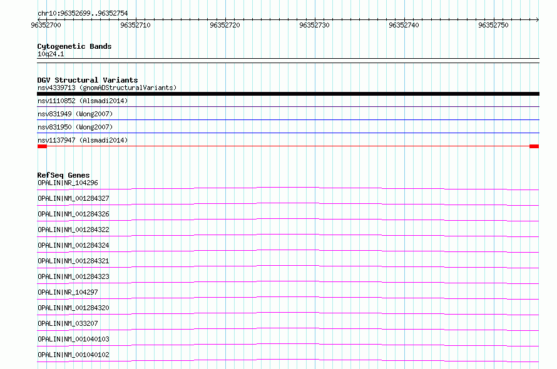Open variant nsv1110852 (Alsmadi2014)

83,101
